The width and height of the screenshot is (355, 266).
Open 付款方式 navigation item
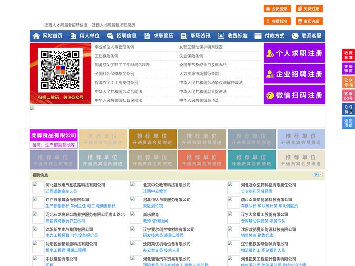(x=275, y=36)
